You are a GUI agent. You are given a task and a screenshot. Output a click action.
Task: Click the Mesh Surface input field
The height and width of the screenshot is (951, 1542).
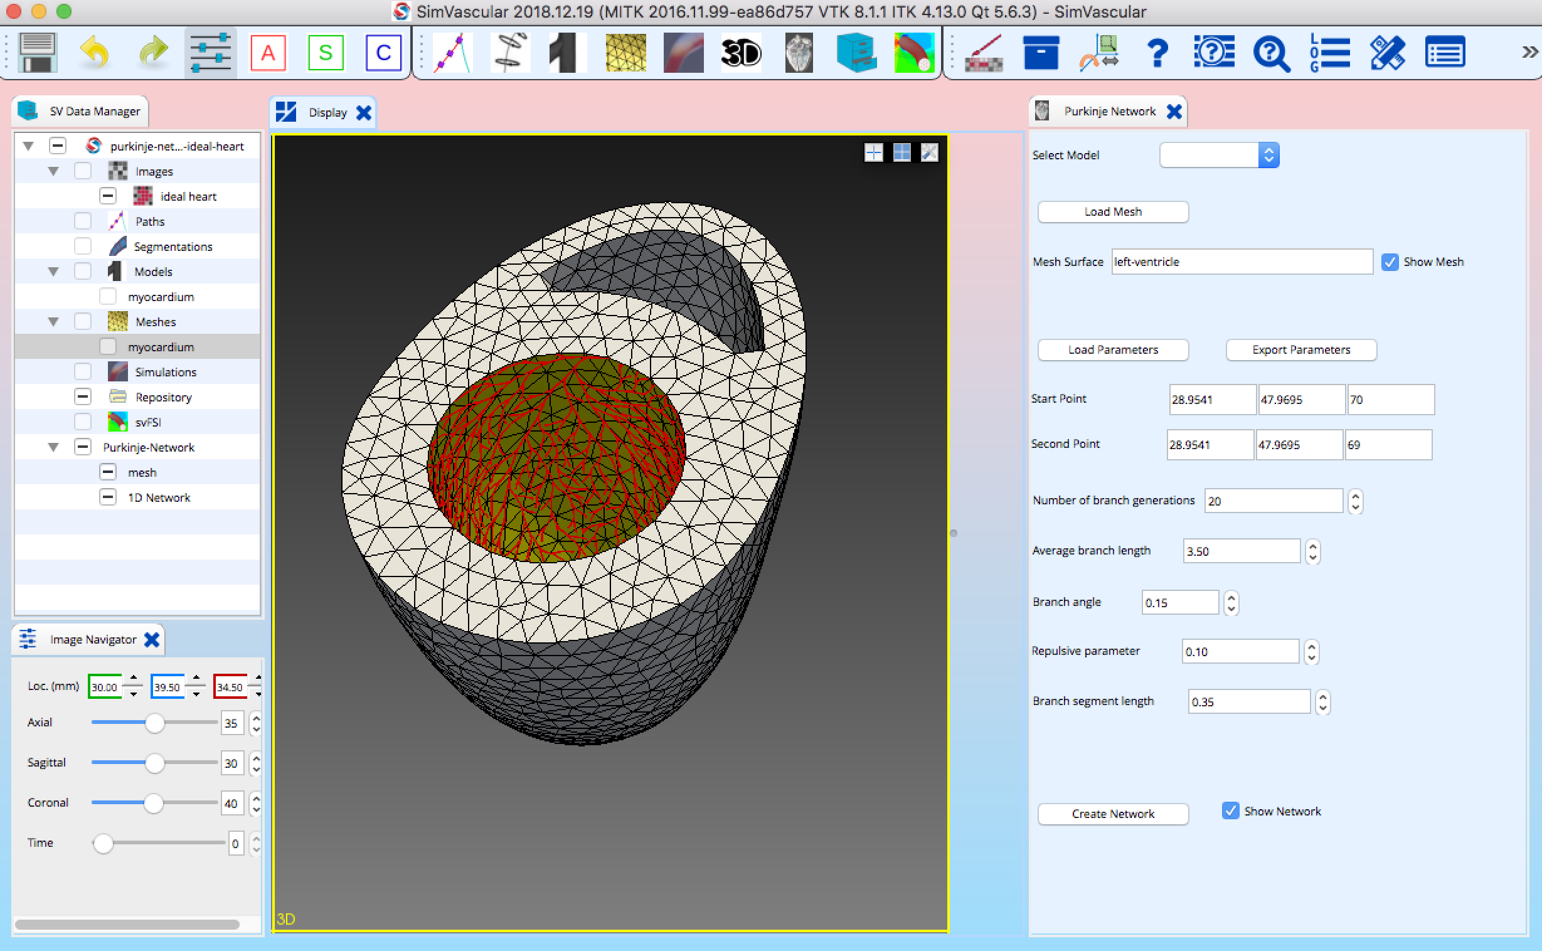pyautogui.click(x=1242, y=262)
